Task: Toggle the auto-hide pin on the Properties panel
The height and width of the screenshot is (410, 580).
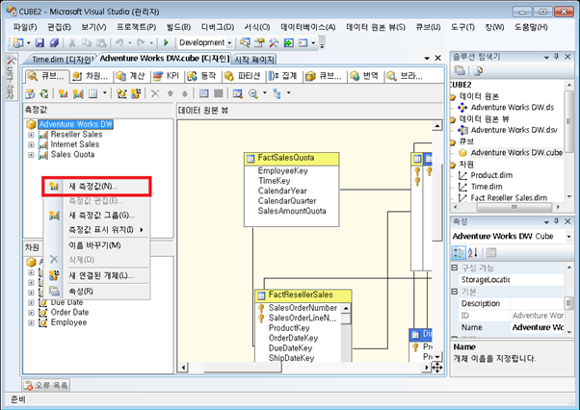Action: click(x=556, y=221)
